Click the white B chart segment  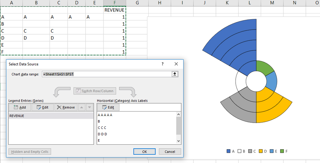(x=241, y=81)
